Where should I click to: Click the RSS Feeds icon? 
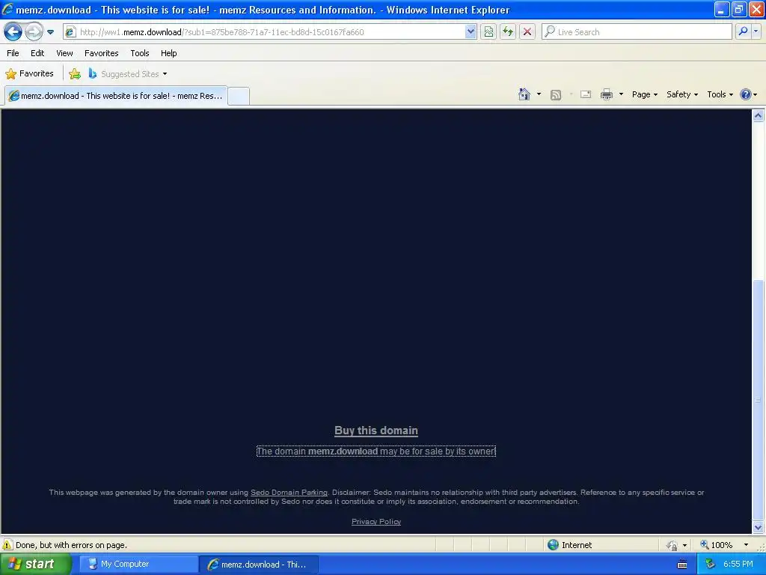click(x=556, y=95)
